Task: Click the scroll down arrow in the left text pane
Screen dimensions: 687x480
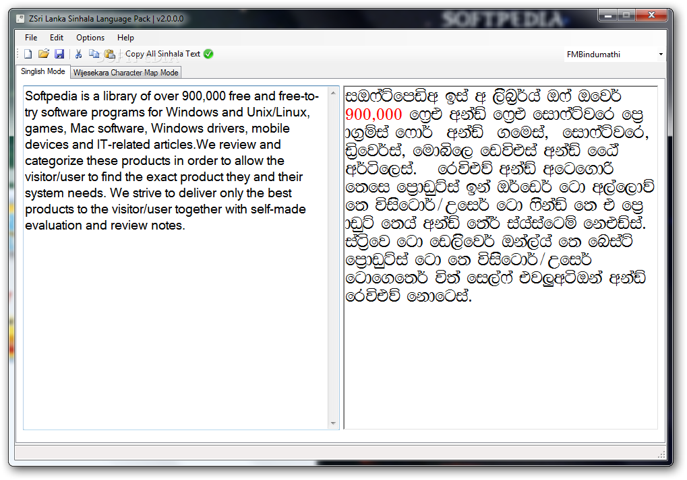Action: 334,423
